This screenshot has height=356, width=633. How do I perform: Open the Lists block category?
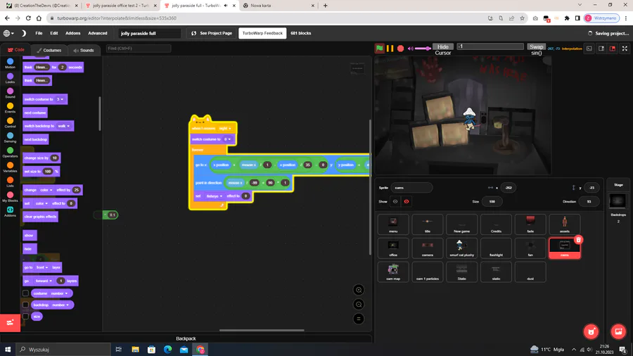pos(10,182)
